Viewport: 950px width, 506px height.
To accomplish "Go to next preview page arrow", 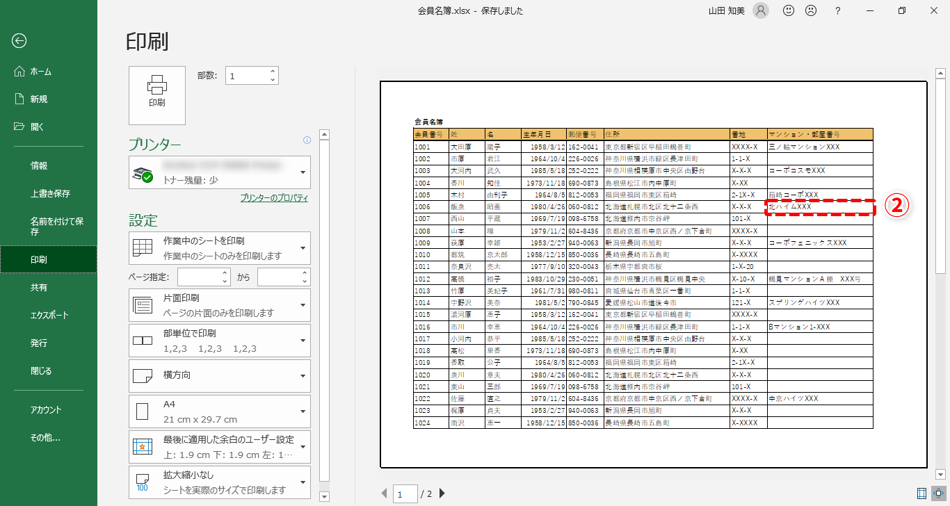I will (x=442, y=494).
